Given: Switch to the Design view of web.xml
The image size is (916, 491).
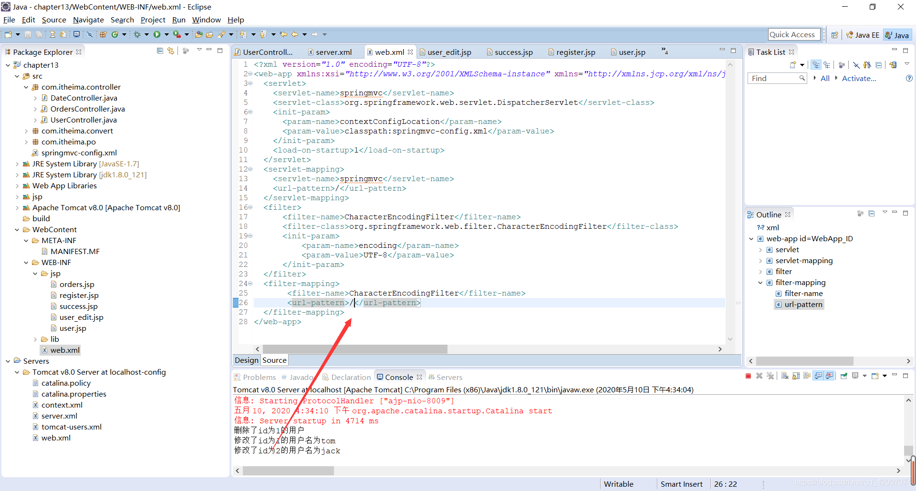Looking at the screenshot, I should 246,360.
